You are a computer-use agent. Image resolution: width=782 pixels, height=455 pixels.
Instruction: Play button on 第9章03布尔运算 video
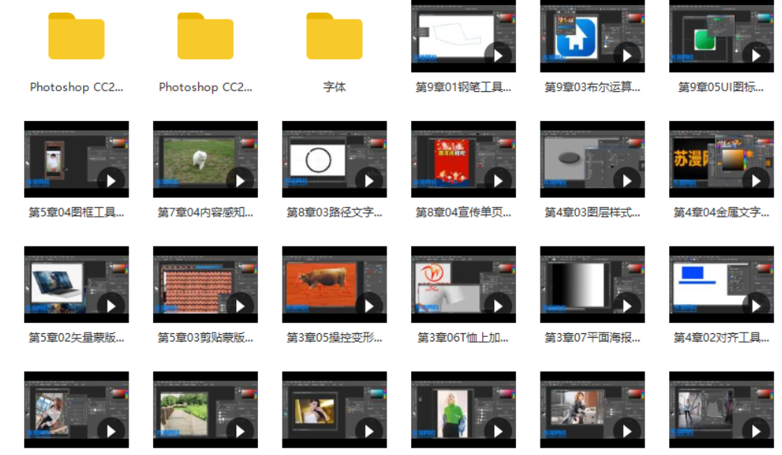point(627,55)
